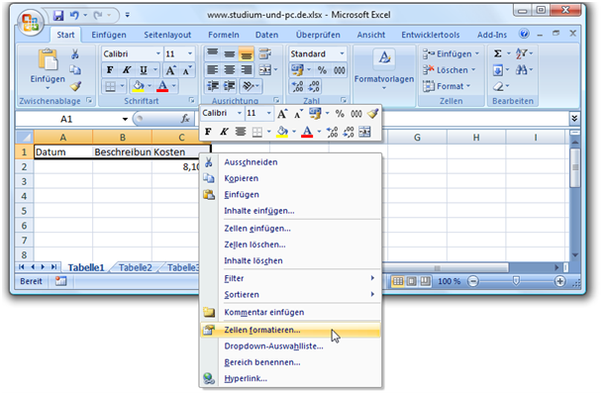603x396 pixels.
Task: Open the Formatvorlagen styles gallery
Action: 384,69
